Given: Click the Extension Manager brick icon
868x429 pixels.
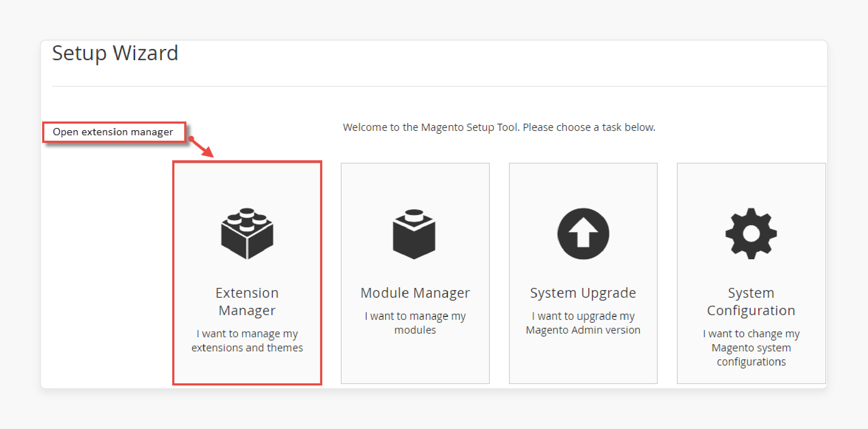Looking at the screenshot, I should 247,234.
